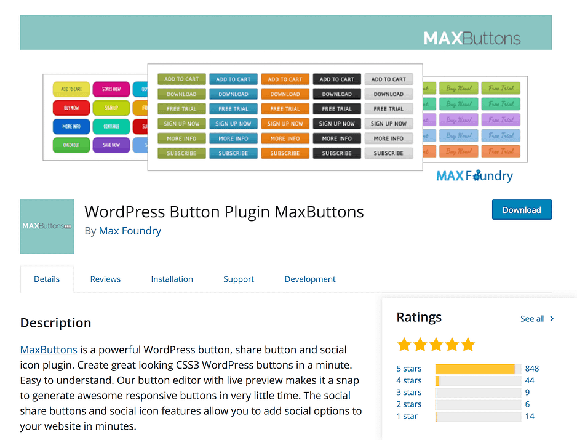Viewport: 577px width, 440px height.
Task: Click the blue MORE INFO sample button
Action: click(233, 138)
